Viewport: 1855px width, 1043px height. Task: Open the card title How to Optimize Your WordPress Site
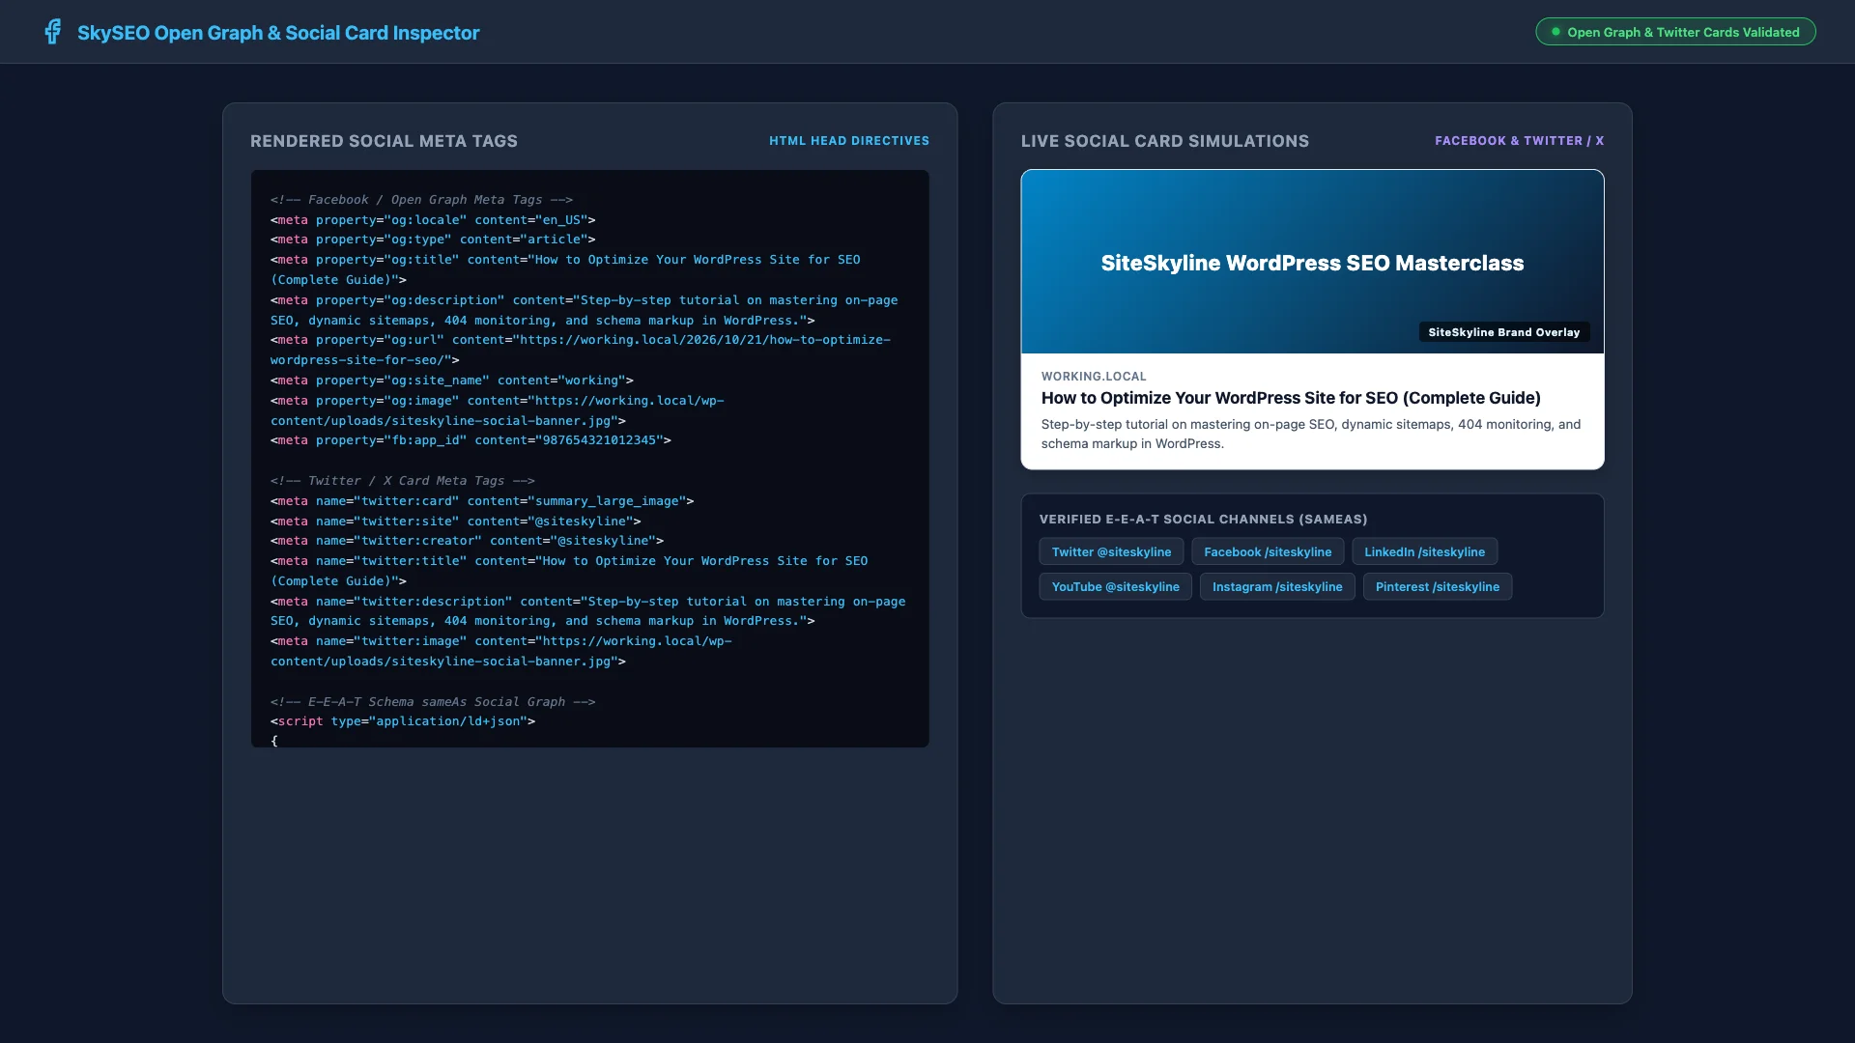pyautogui.click(x=1291, y=398)
